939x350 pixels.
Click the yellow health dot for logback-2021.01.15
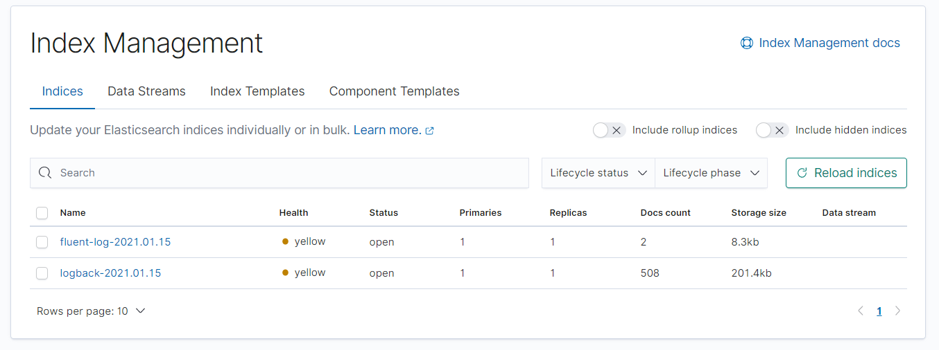coord(285,273)
